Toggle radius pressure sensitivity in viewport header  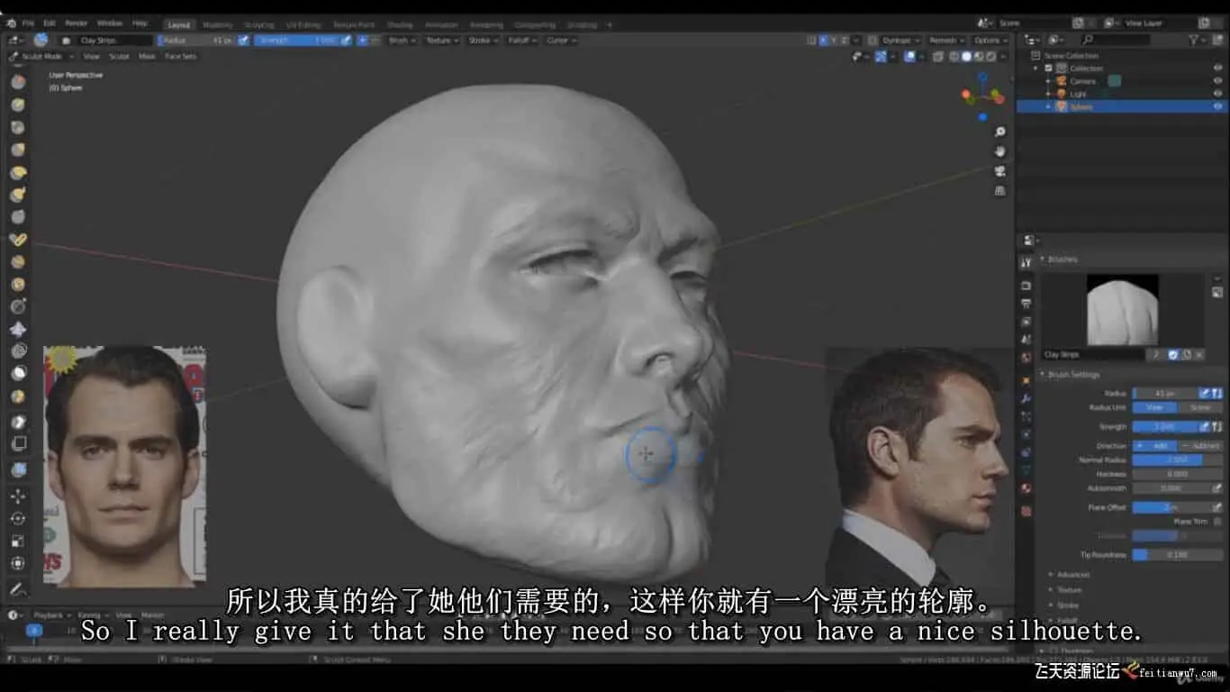pyautogui.click(x=243, y=41)
